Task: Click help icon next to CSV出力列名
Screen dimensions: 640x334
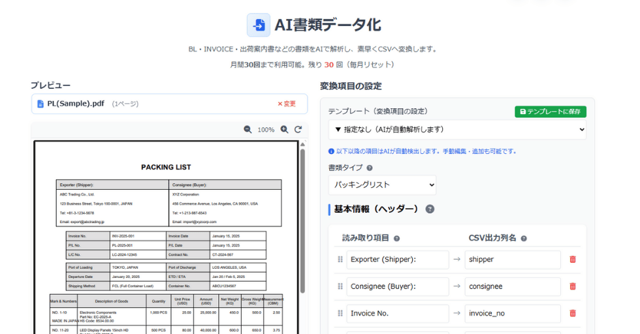Action: point(524,239)
